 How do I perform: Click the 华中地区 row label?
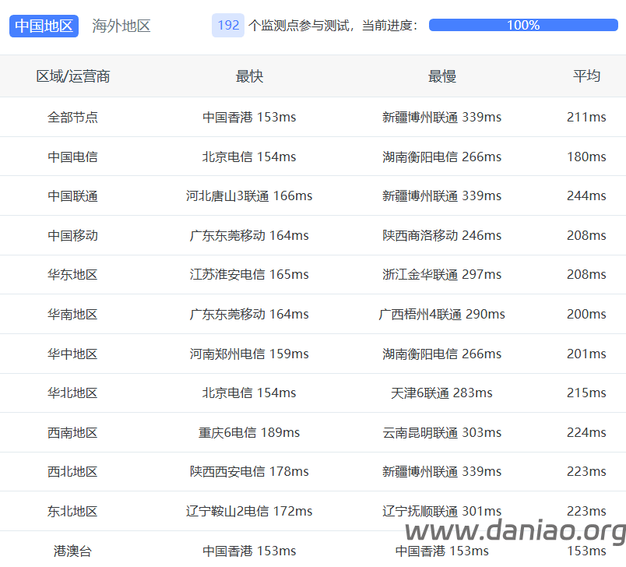click(x=72, y=354)
